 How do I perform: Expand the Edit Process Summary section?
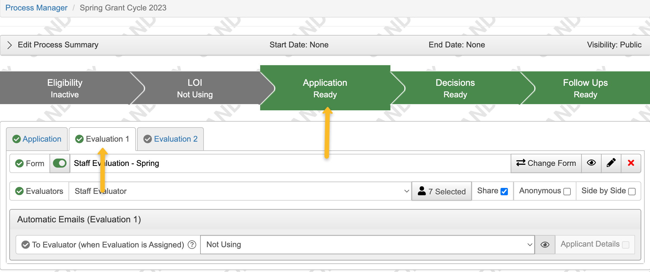coord(10,45)
